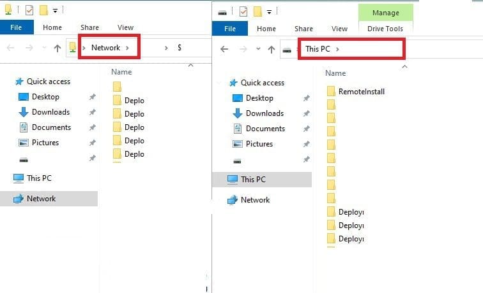Click Properties checkmark icon in Network window toolbar

pos(29,10)
